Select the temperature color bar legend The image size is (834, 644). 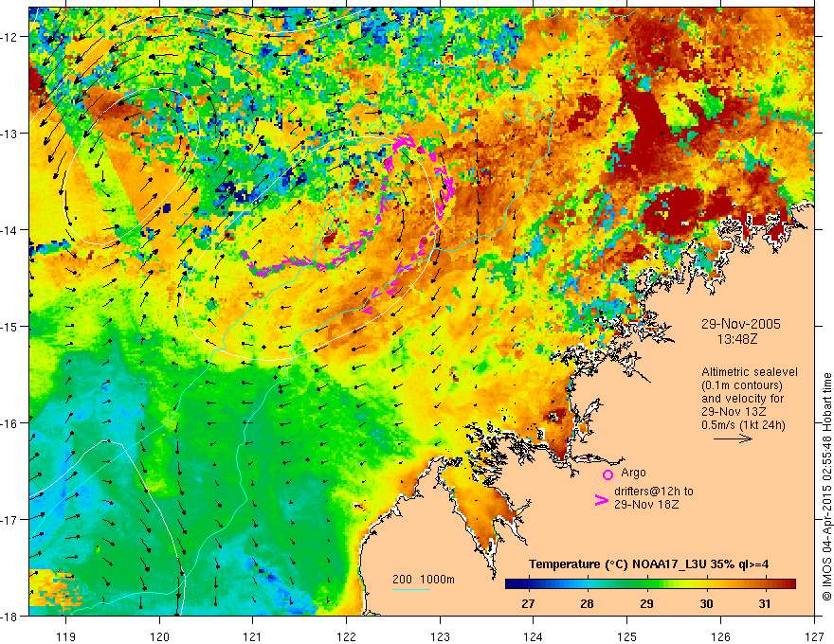coord(650,584)
